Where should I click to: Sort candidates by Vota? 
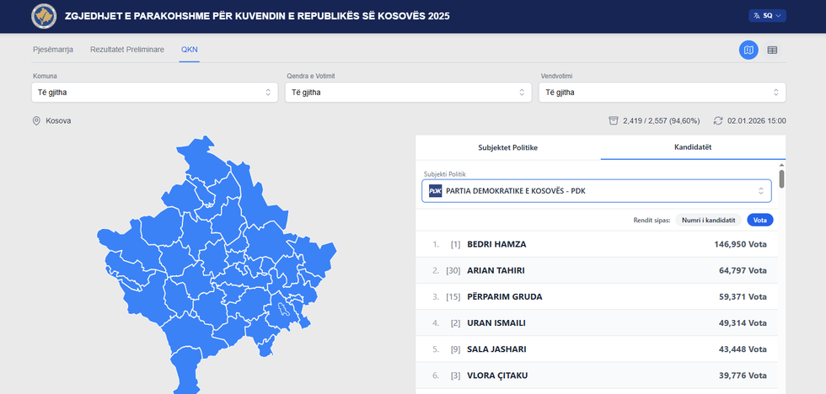pos(759,220)
